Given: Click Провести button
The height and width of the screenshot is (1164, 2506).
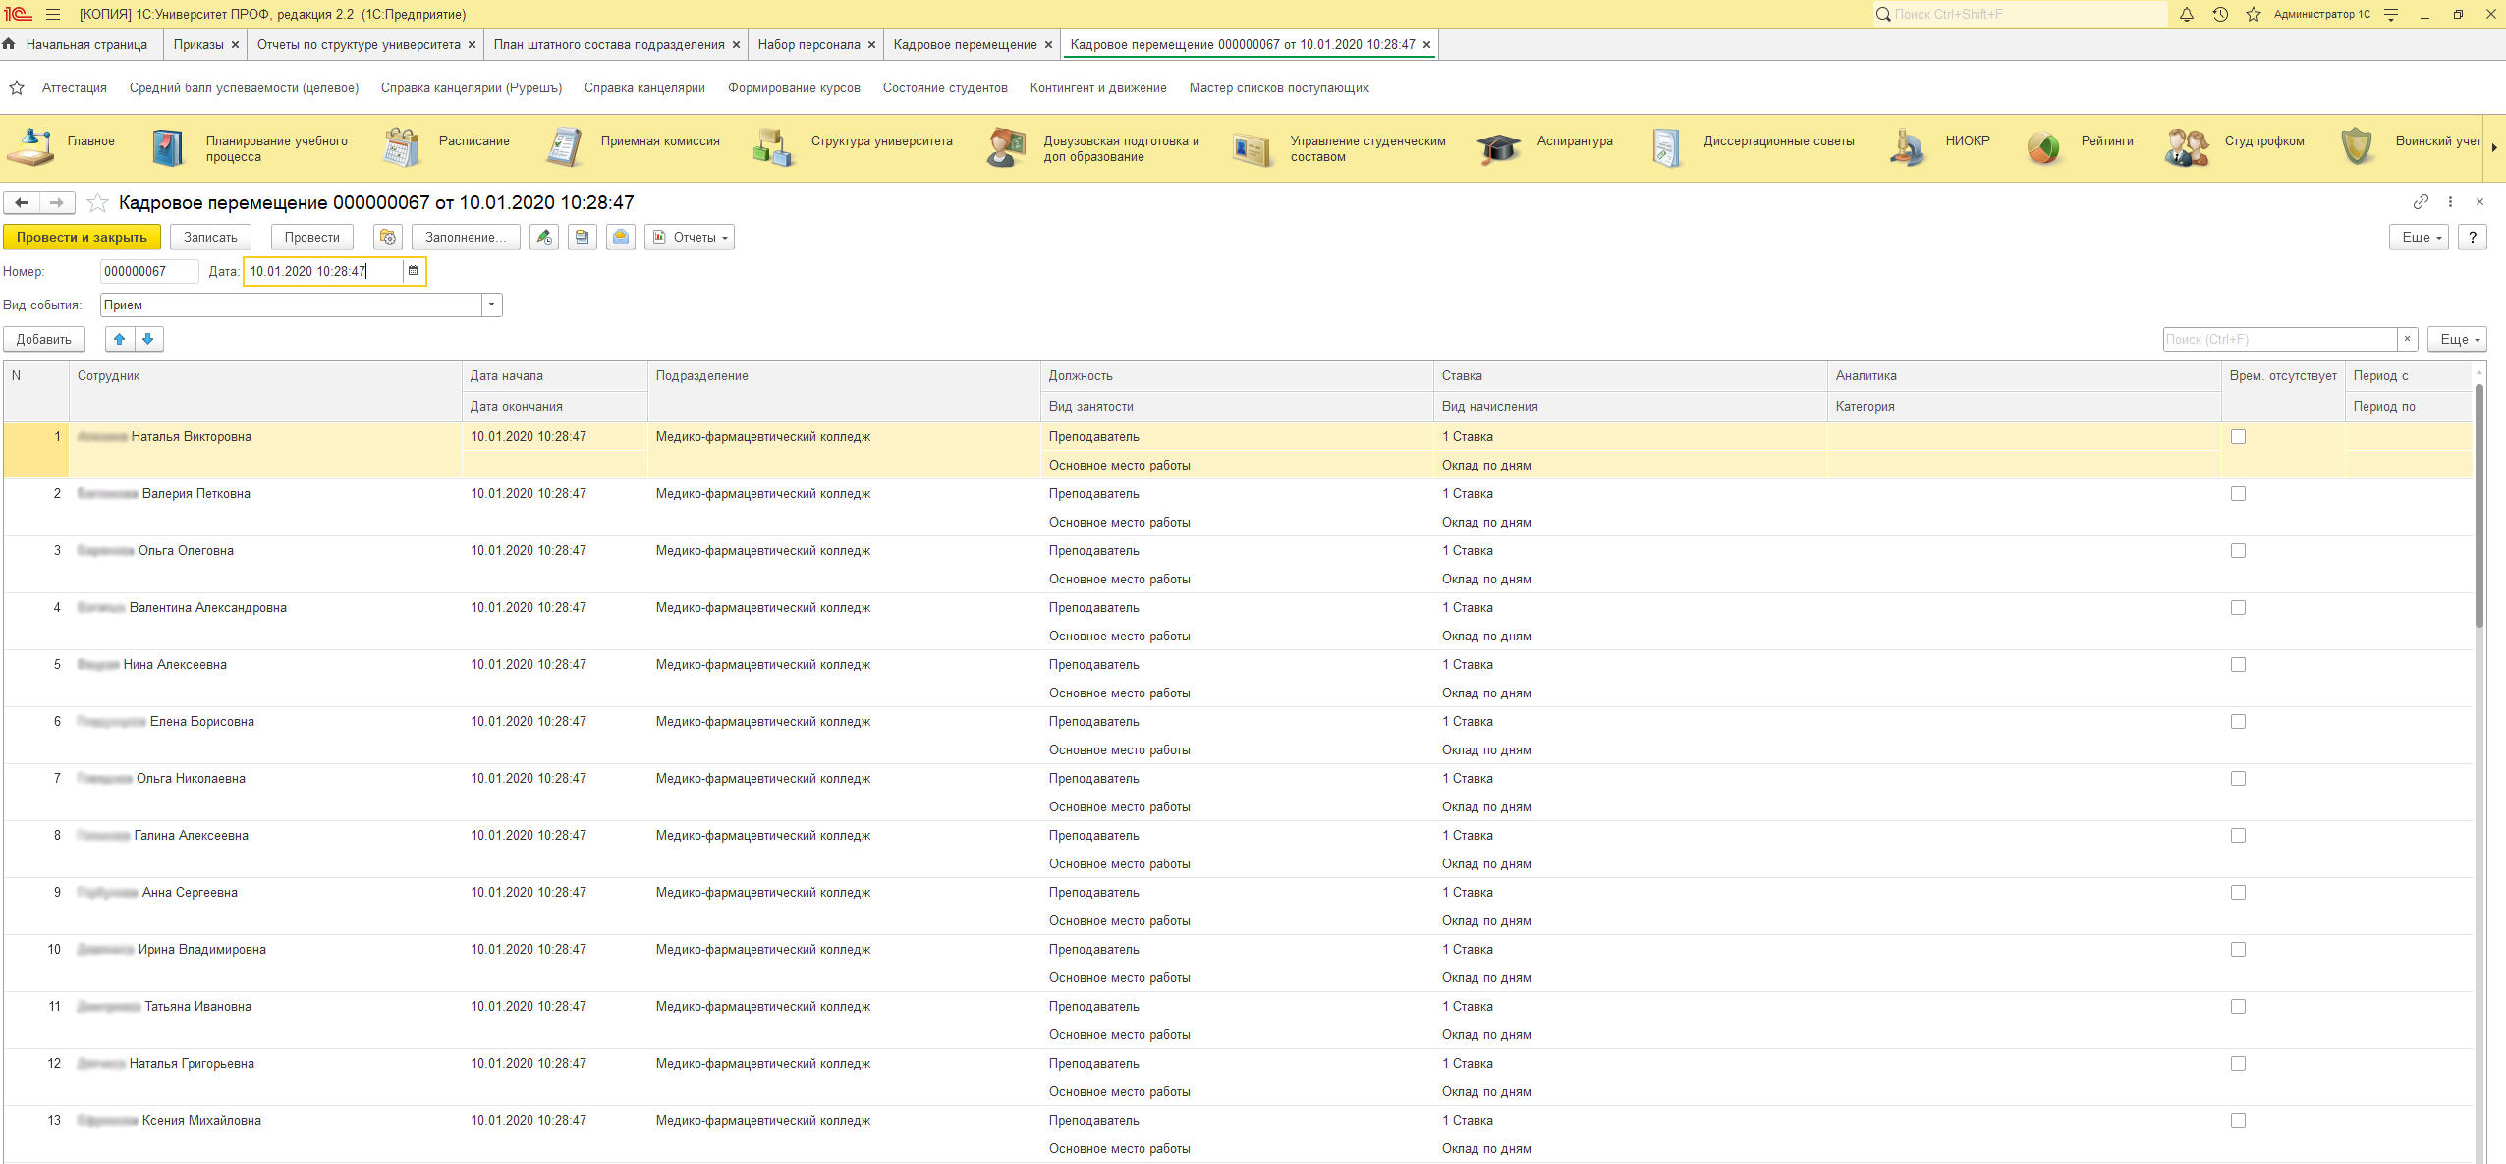Looking at the screenshot, I should pyautogui.click(x=311, y=237).
